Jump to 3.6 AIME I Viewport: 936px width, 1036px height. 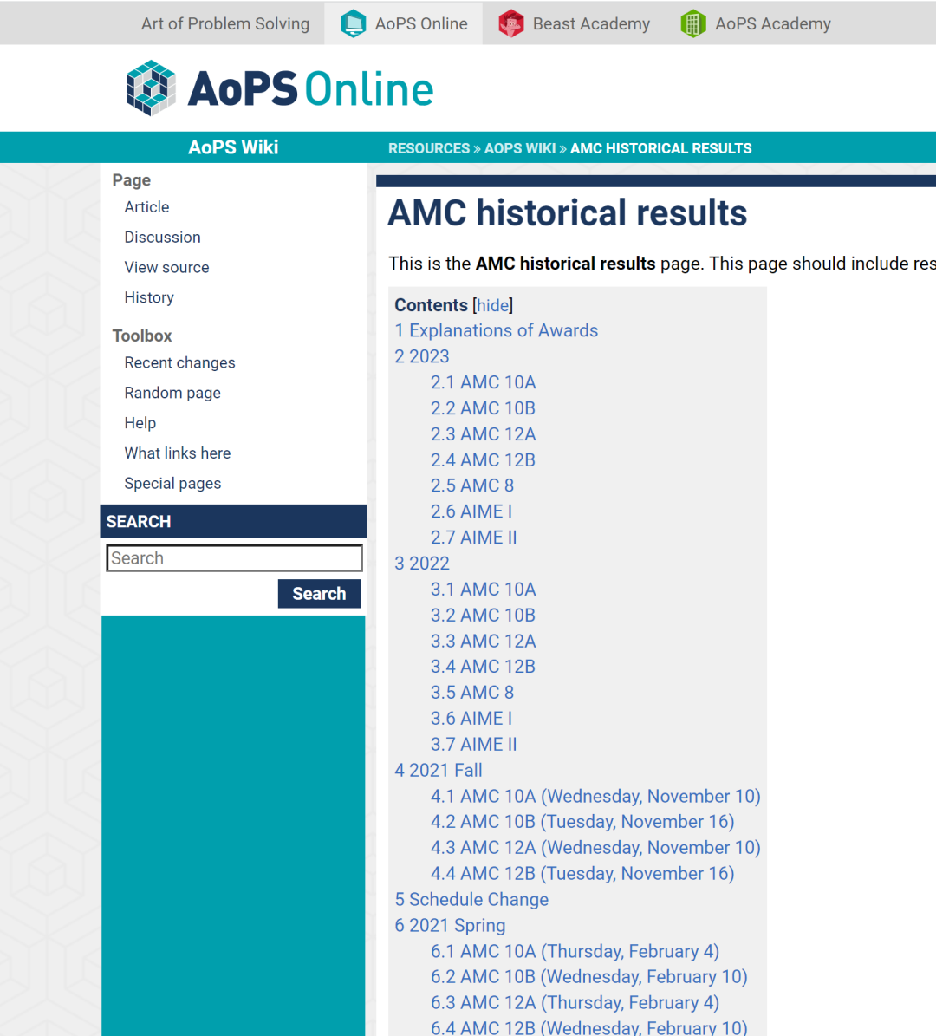471,718
